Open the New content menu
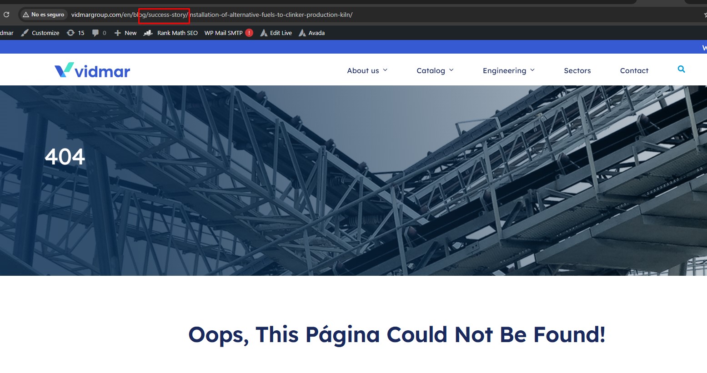707x373 pixels. pyautogui.click(x=130, y=33)
